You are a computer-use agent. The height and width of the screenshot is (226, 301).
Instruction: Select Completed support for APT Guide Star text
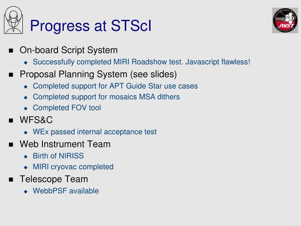(x=115, y=86)
